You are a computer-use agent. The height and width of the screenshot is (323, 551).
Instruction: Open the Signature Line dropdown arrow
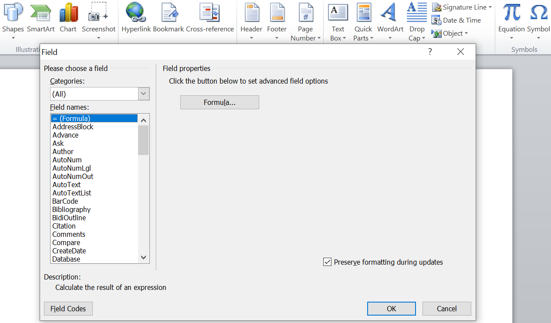tap(490, 7)
